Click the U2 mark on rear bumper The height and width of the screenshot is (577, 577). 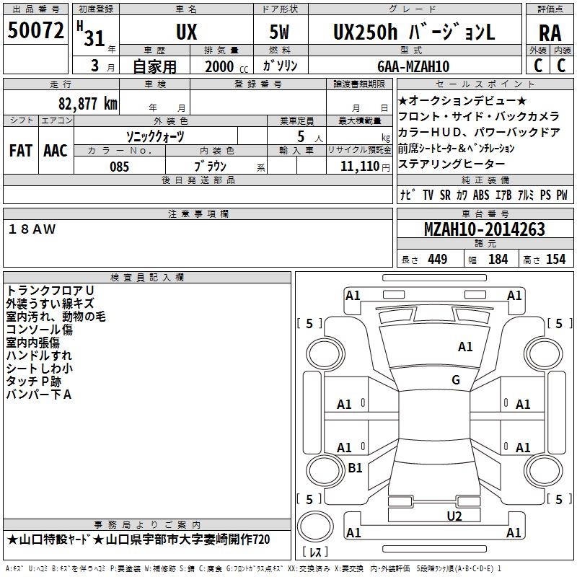click(454, 515)
